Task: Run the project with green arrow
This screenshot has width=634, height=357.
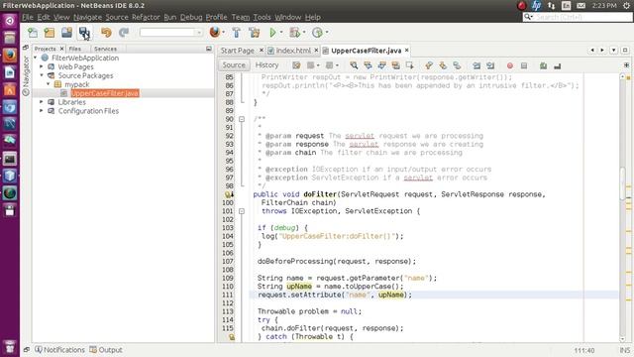Action: tap(273, 33)
